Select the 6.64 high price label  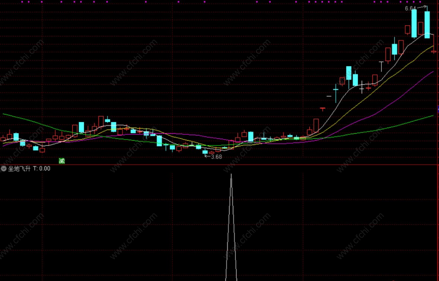[x=410, y=8]
